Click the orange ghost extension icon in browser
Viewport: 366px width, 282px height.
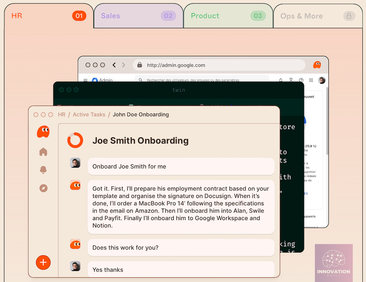click(317, 65)
